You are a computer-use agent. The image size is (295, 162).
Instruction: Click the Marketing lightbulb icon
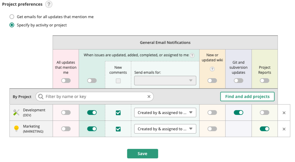(x=16, y=129)
